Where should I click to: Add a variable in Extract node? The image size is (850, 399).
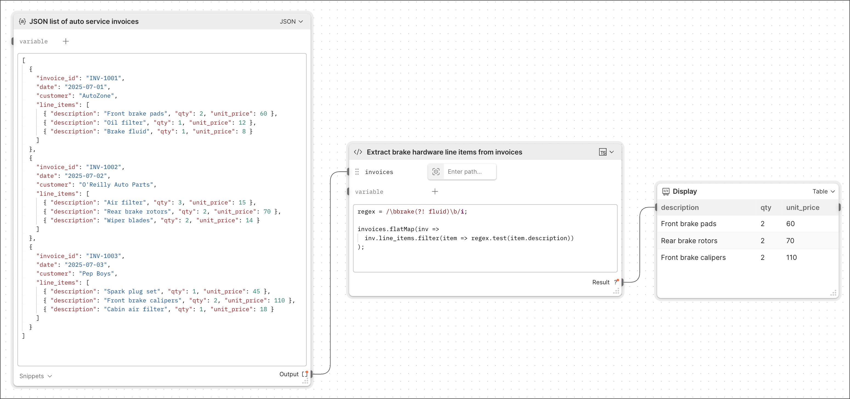pyautogui.click(x=435, y=192)
